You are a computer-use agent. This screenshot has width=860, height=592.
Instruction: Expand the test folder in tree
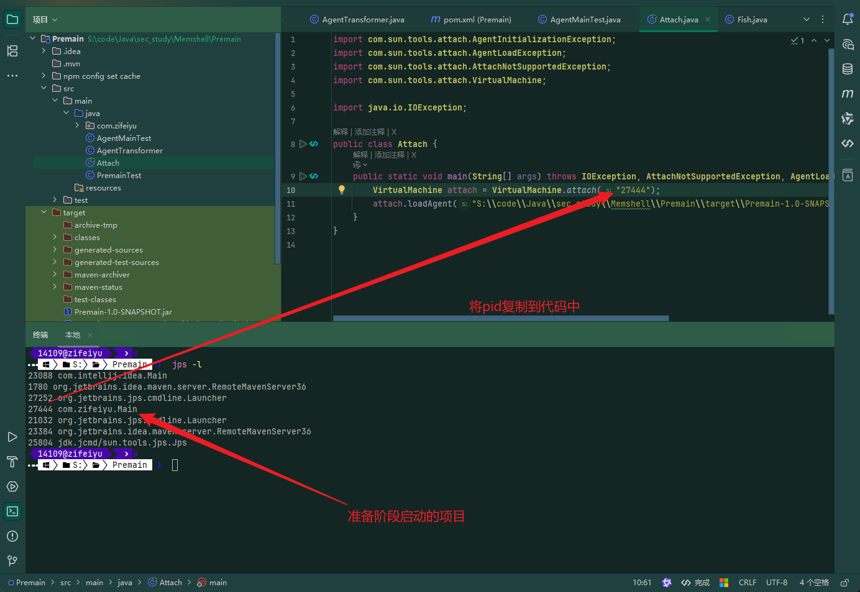pos(55,200)
